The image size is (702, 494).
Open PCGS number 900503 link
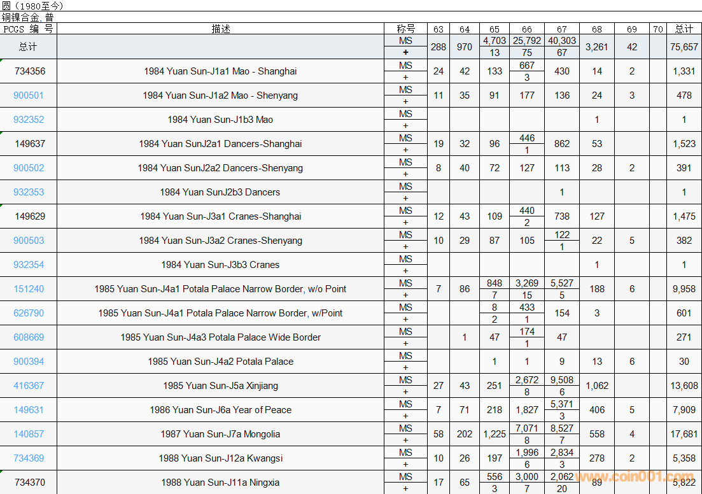29,241
